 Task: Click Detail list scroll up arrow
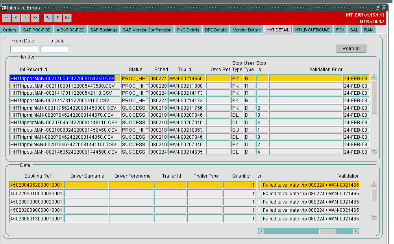[374, 185]
